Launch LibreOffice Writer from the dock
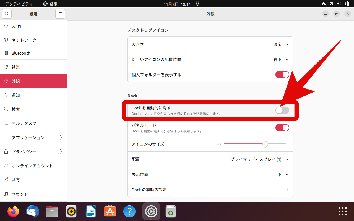354x221 pixels. coord(91,212)
